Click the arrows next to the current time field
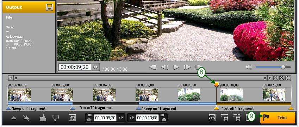Viewport: 299px width, 127px height. [x=95, y=67]
